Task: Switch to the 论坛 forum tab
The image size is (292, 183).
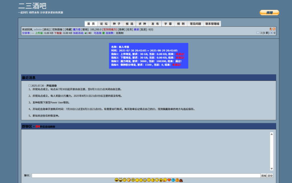Action: pyautogui.click(x=104, y=24)
